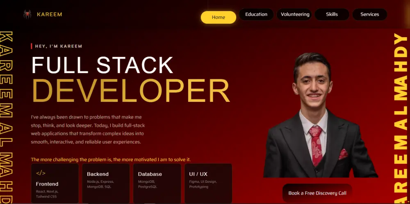Click the spider logo icon
The height and width of the screenshot is (204, 410).
(27, 14)
